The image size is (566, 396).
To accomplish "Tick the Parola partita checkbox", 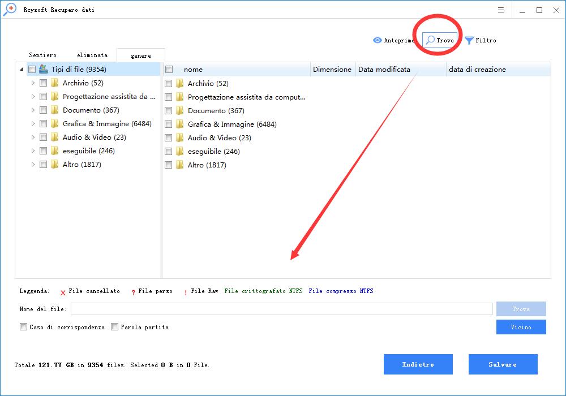I will pyautogui.click(x=115, y=327).
